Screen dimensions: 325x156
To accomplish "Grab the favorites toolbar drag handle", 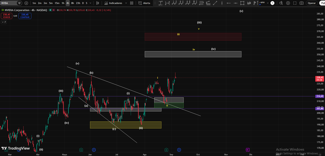I will tap(155, 3).
